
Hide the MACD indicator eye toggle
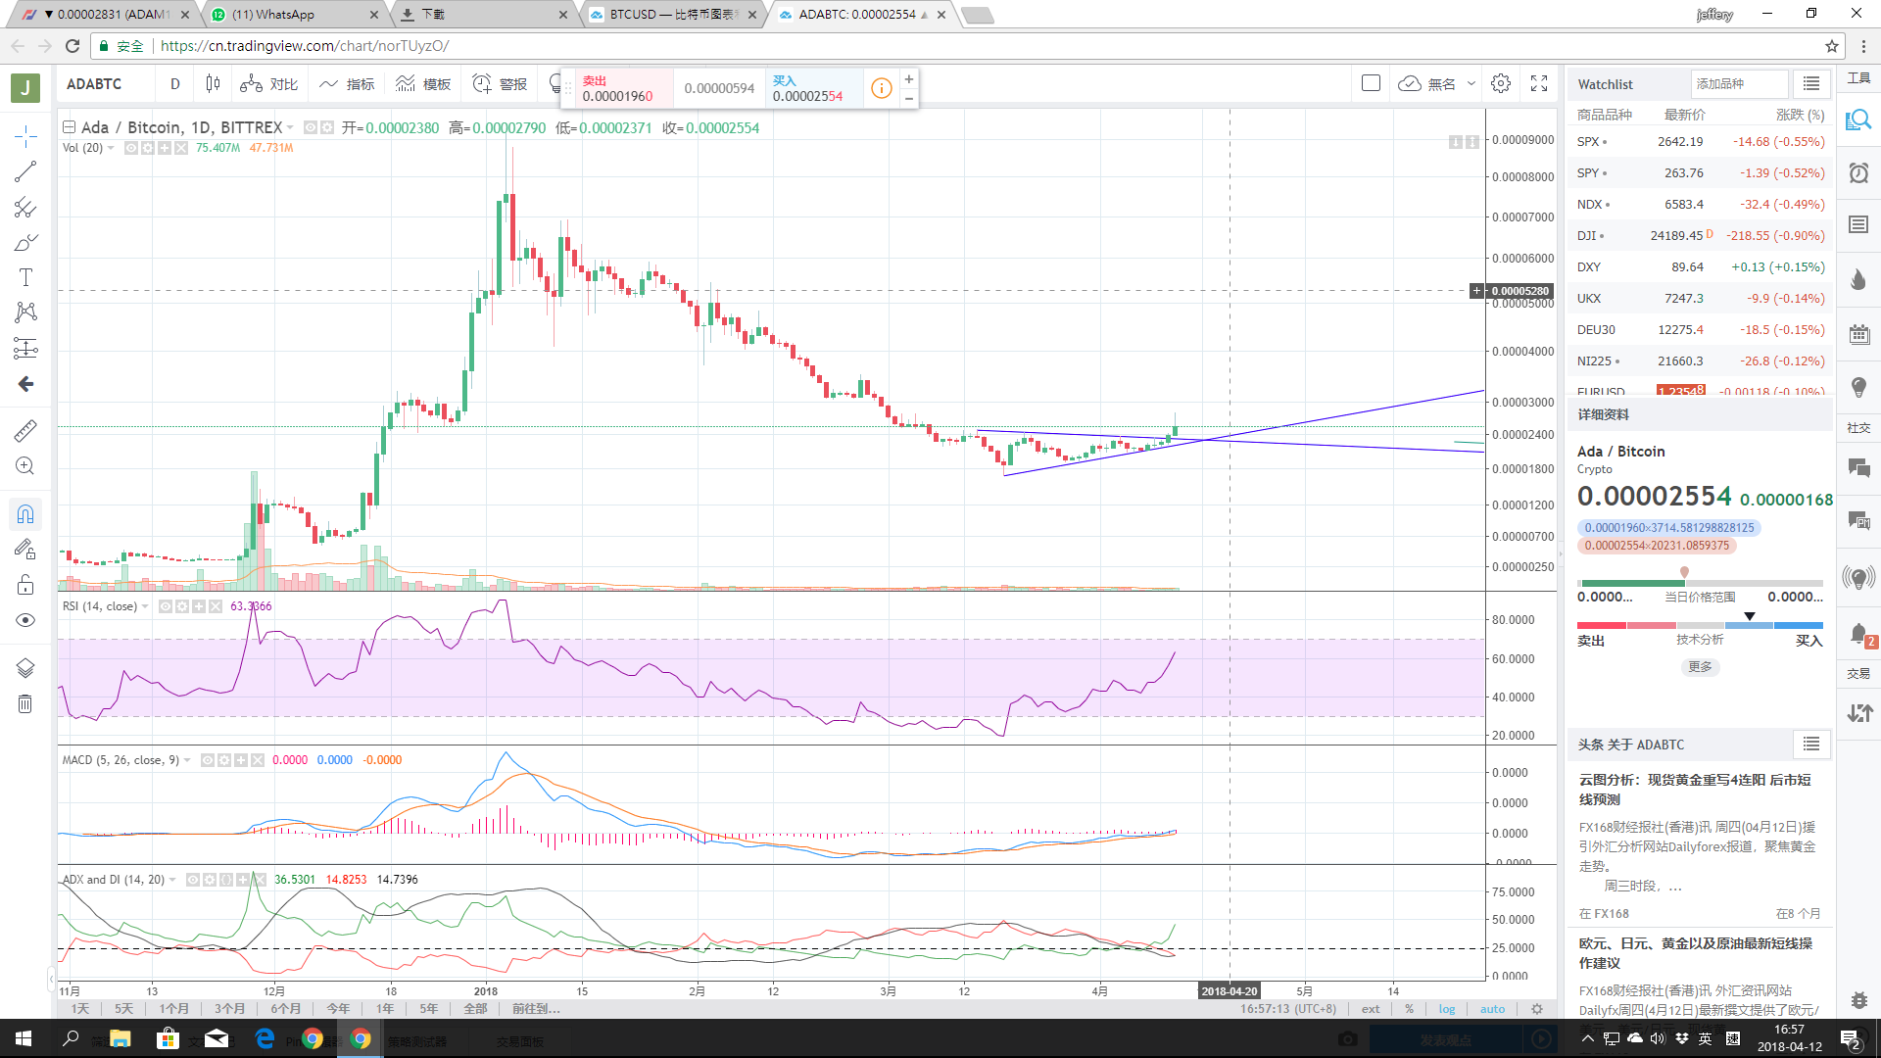pyautogui.click(x=208, y=760)
